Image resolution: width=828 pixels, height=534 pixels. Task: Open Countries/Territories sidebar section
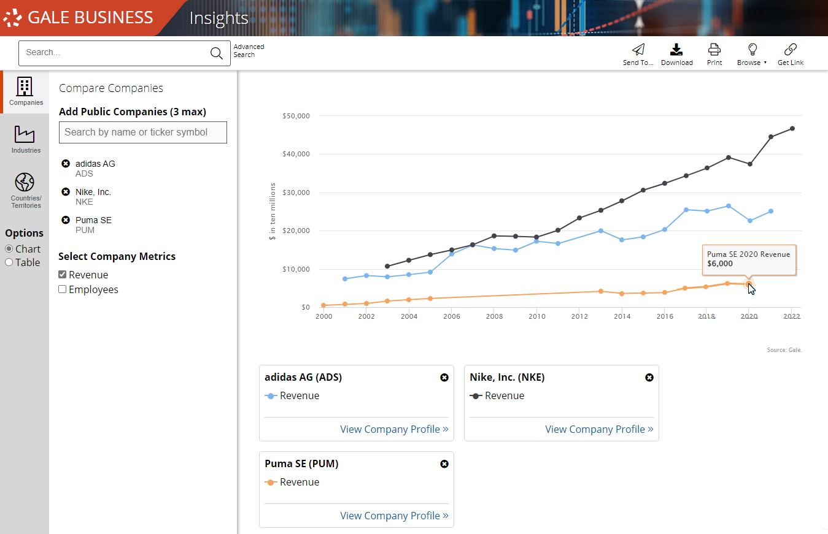coord(26,191)
